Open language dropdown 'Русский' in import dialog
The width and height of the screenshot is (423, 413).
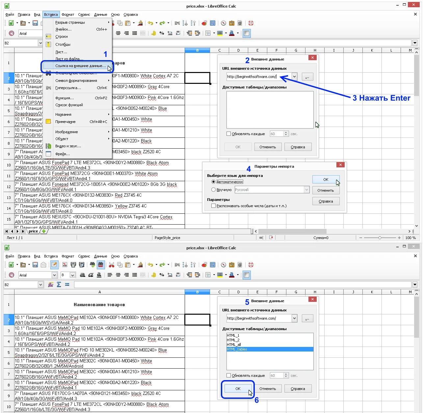coord(306,190)
